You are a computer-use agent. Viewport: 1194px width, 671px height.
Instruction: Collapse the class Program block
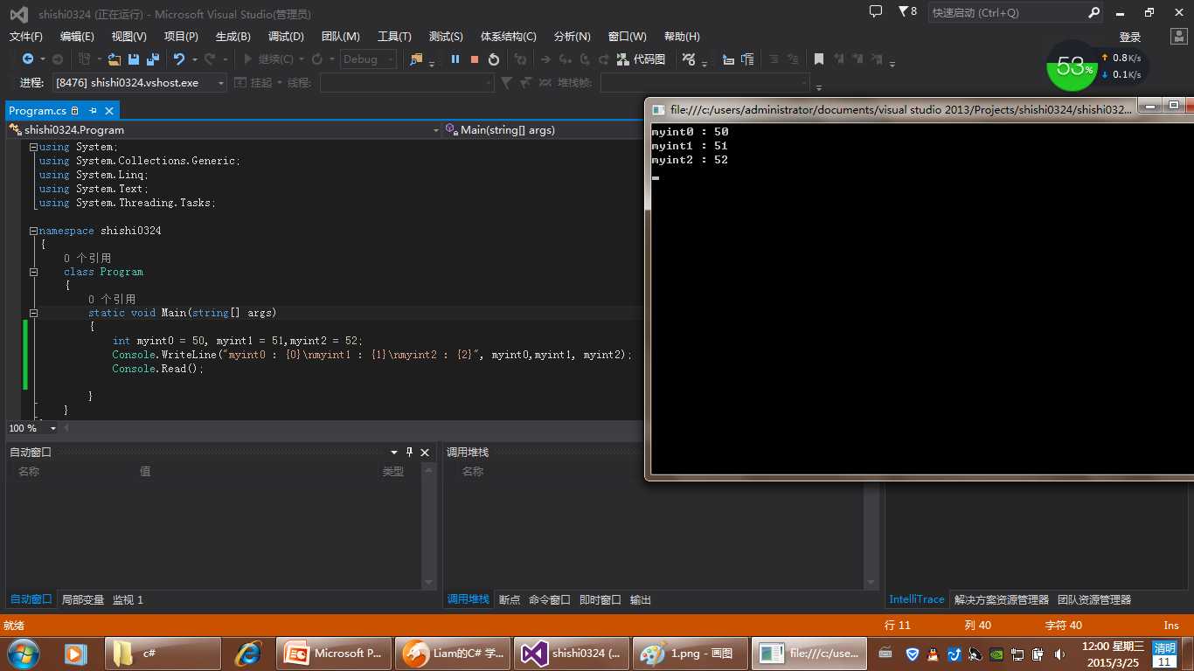33,272
